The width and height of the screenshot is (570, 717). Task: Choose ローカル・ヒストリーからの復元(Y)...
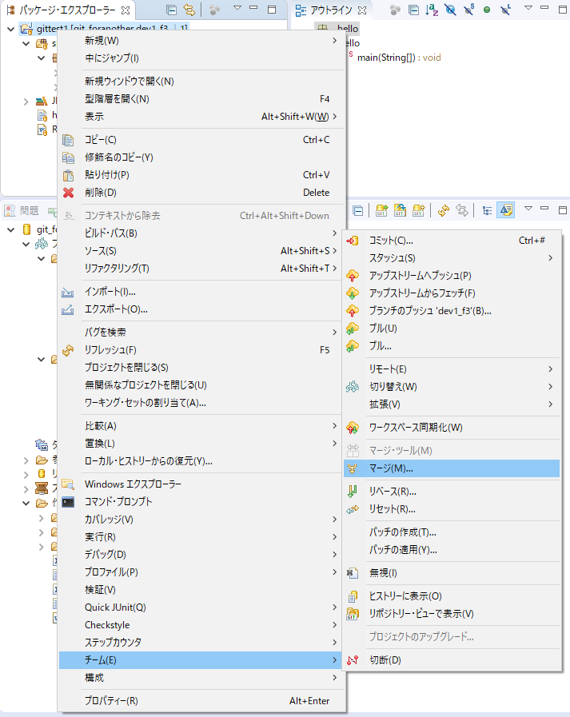[x=201, y=461]
